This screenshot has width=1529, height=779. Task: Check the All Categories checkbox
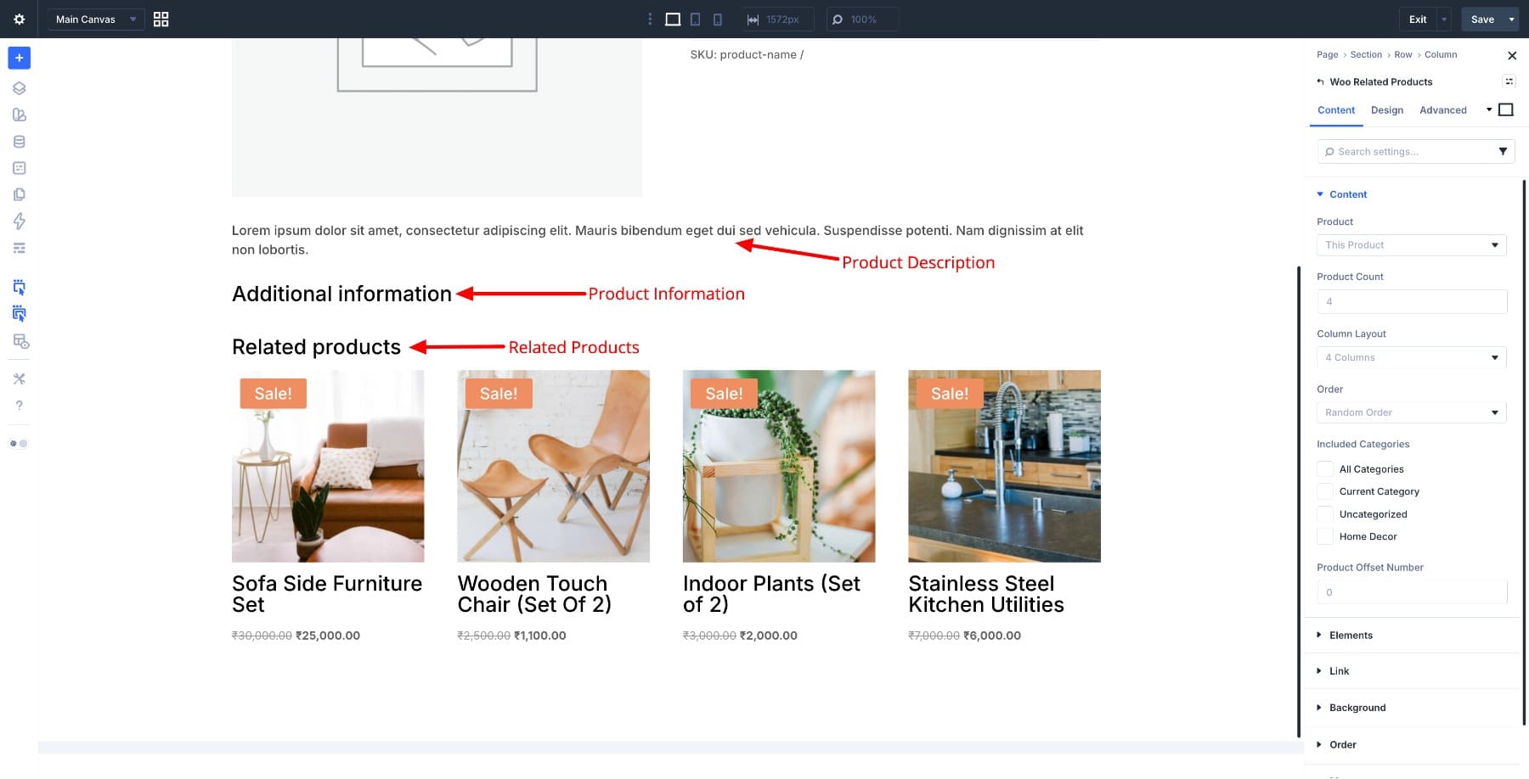(1324, 468)
